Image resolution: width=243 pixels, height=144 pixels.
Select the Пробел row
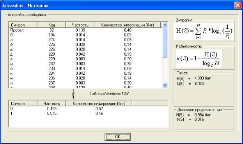[85, 30]
